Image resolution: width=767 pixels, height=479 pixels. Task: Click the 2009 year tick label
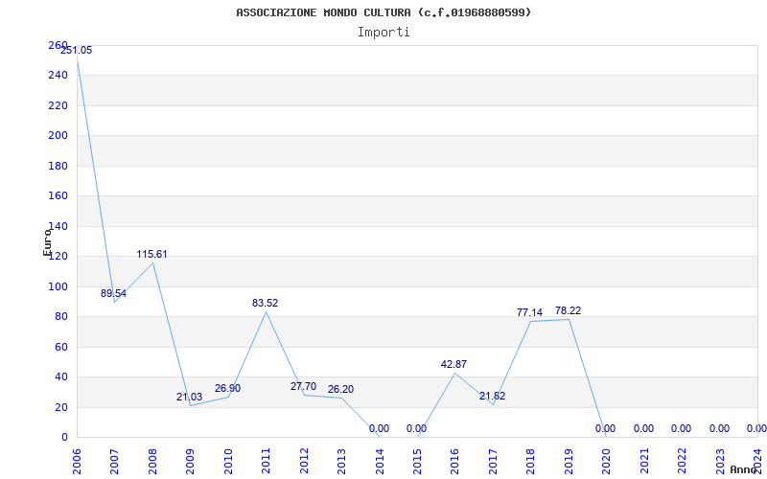pos(190,463)
